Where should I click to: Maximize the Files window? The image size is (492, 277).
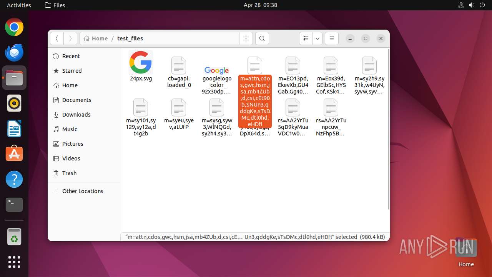coord(366,38)
